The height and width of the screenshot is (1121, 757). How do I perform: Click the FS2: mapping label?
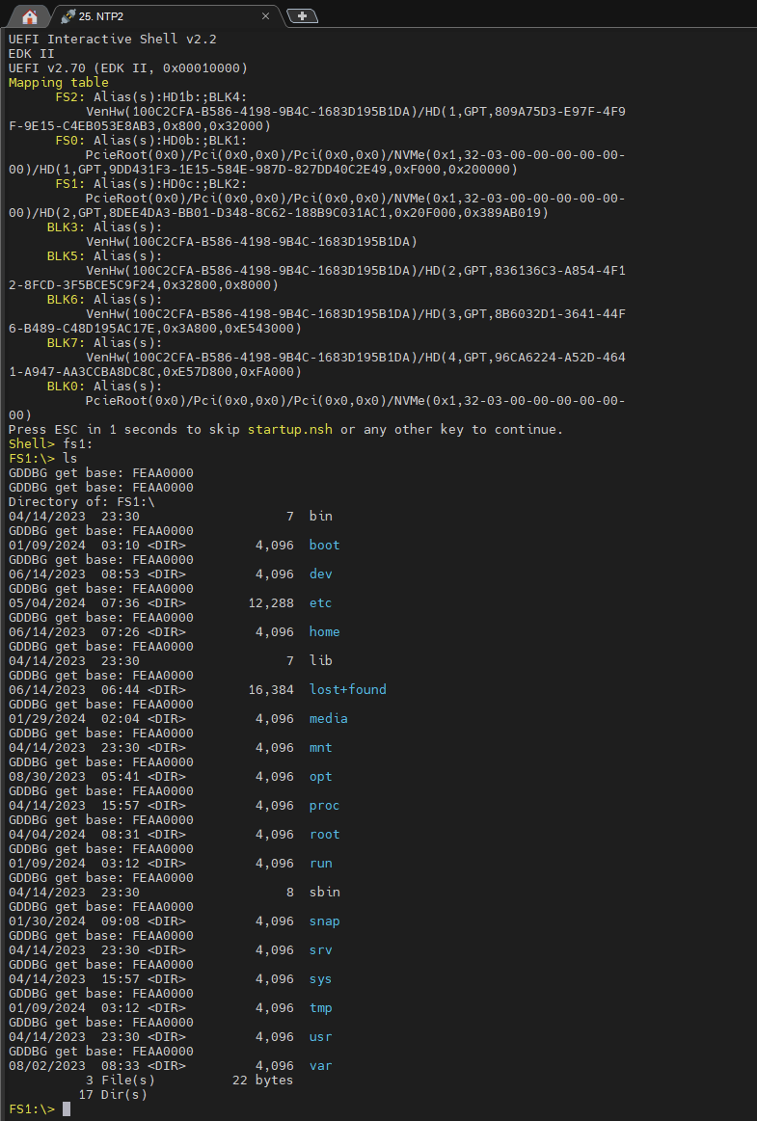[x=70, y=96]
